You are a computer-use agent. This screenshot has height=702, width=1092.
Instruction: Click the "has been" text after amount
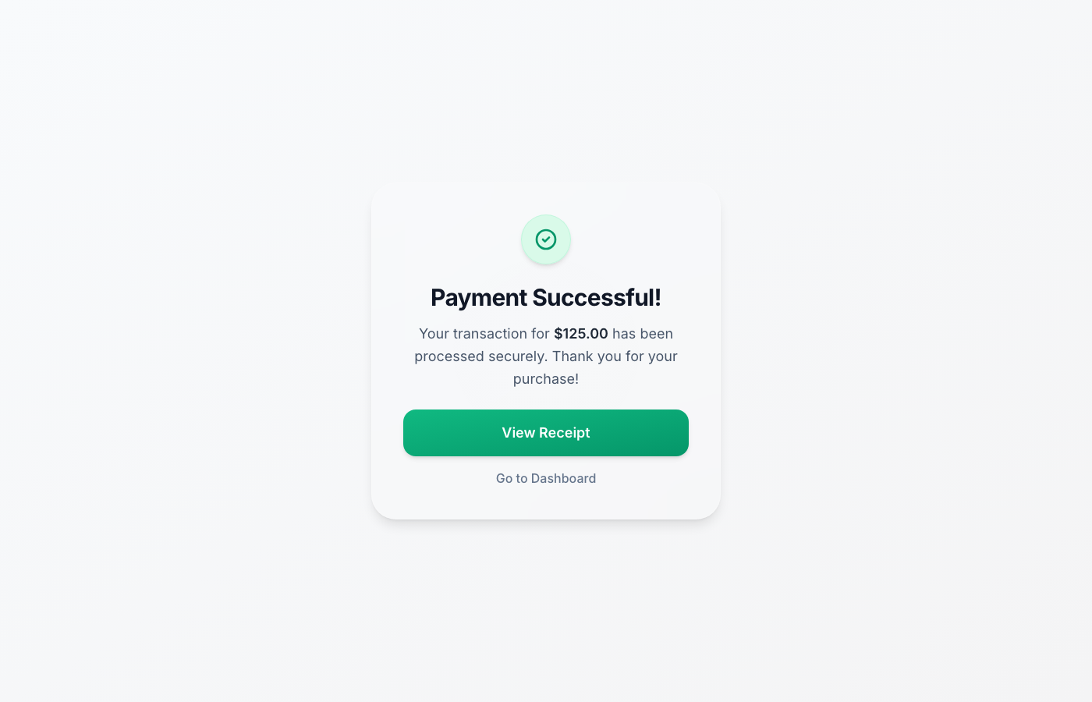(x=643, y=334)
